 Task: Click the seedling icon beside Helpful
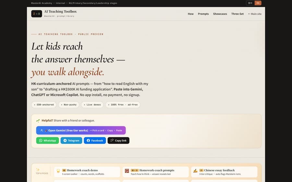[x=38, y=121]
